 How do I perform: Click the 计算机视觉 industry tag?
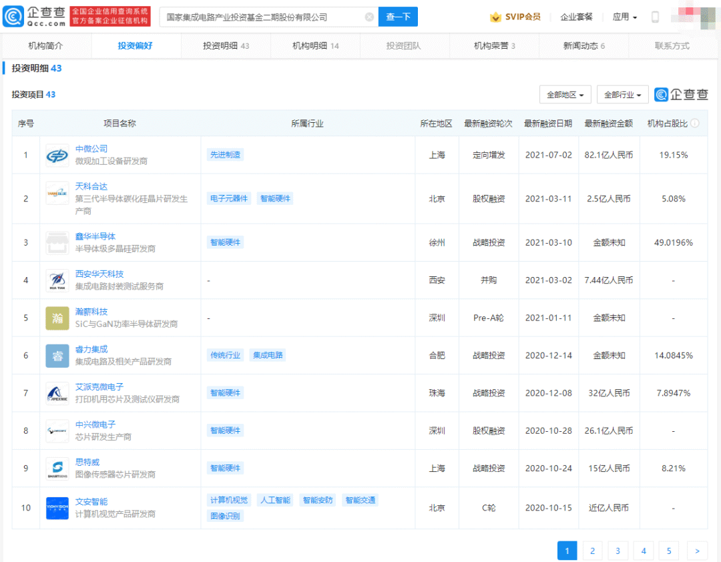pyautogui.click(x=229, y=501)
